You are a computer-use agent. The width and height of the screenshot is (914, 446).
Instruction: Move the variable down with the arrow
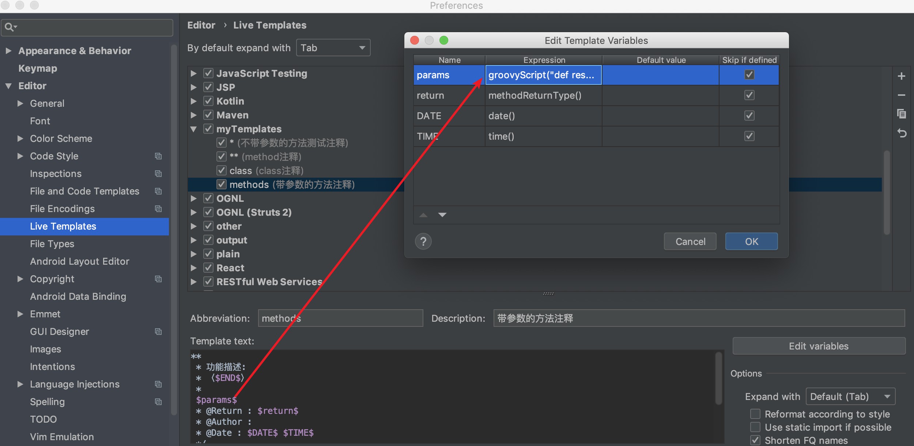click(x=442, y=215)
